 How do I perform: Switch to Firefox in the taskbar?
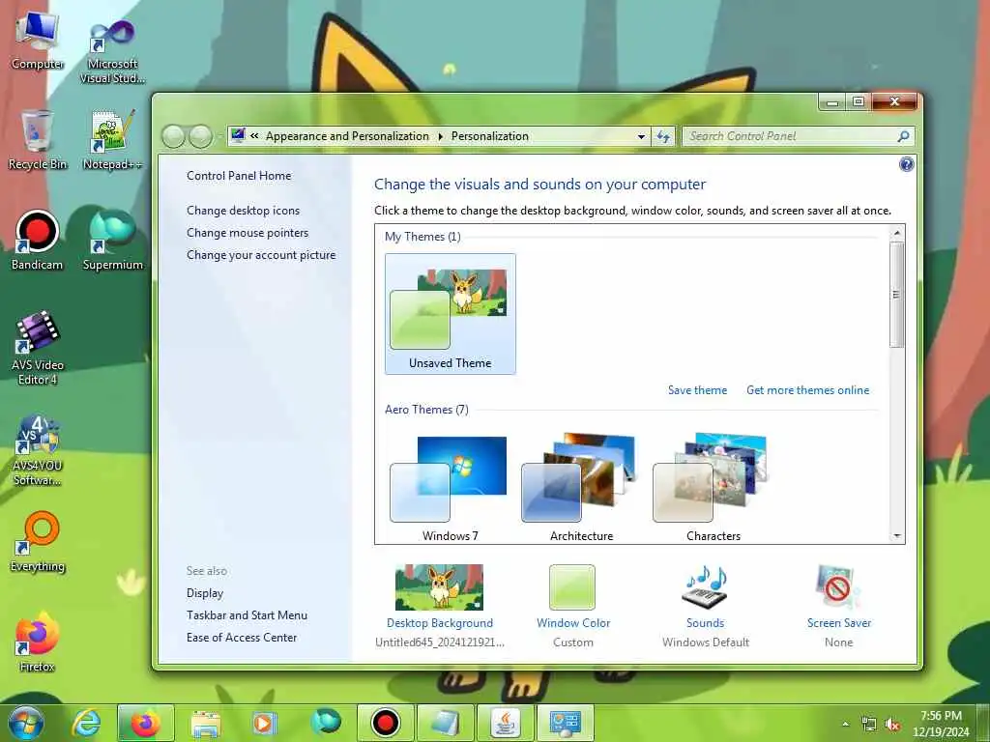coord(146,723)
